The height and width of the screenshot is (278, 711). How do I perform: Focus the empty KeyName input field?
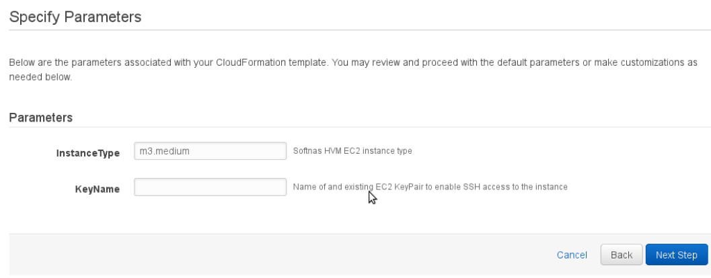[210, 187]
